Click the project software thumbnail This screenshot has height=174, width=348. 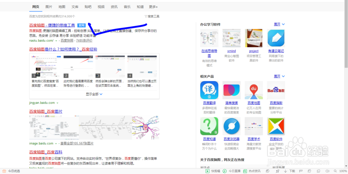[x=254, y=38]
